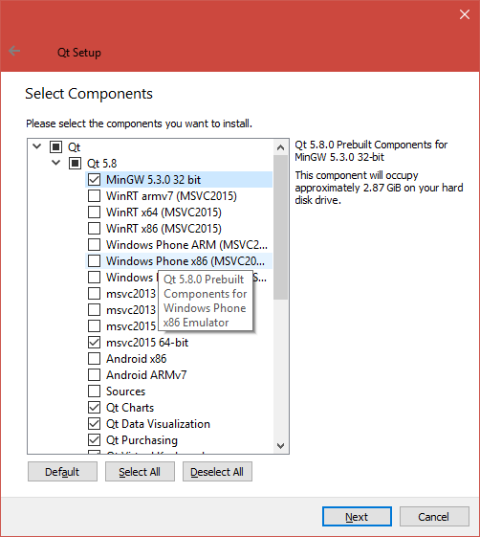The width and height of the screenshot is (480, 537).
Task: Close the Qt Setup window
Action: [x=465, y=14]
